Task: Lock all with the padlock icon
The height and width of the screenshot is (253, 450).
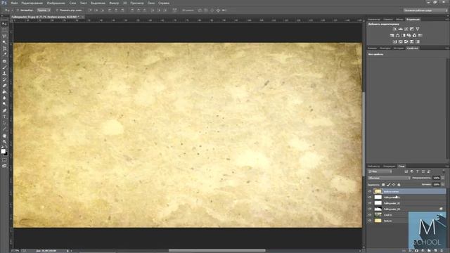Action: tap(399, 185)
